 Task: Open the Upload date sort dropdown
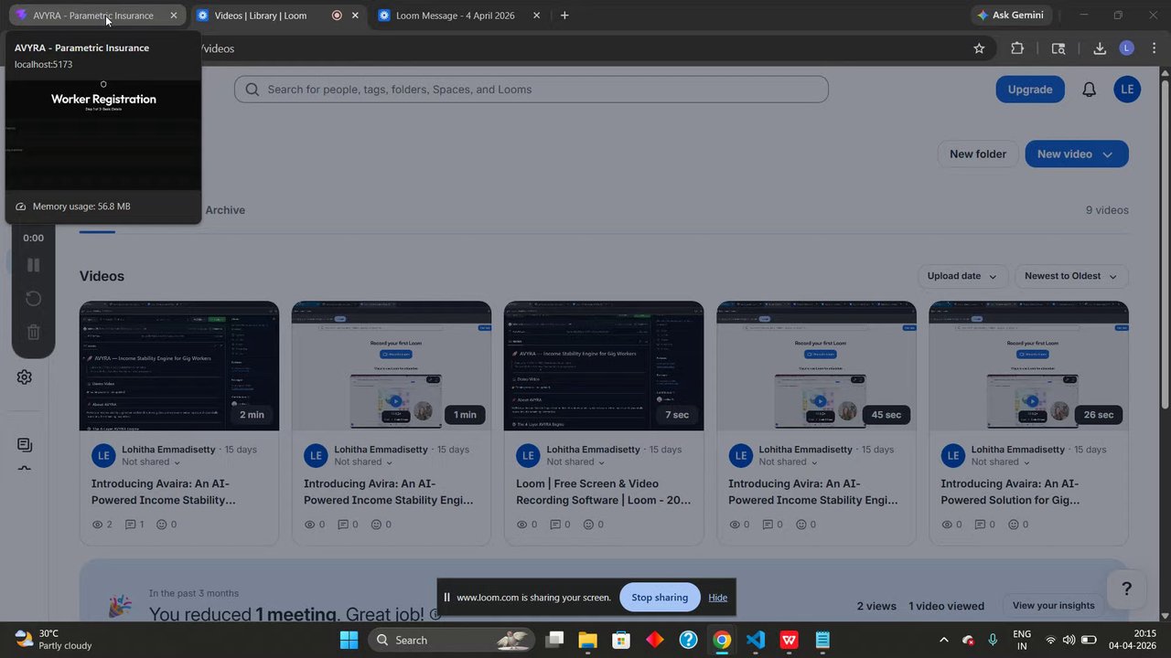point(962,276)
